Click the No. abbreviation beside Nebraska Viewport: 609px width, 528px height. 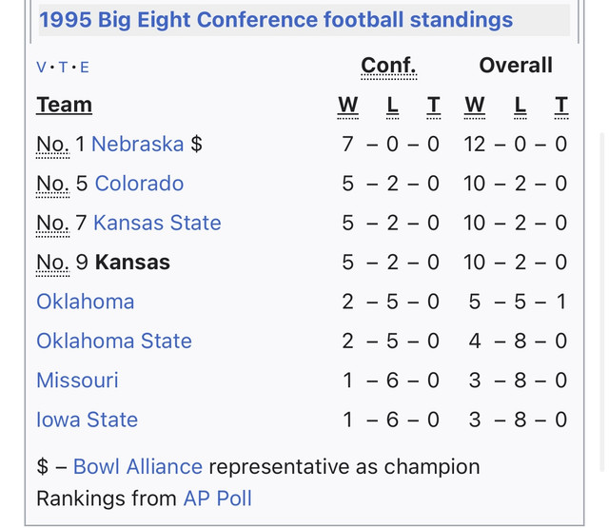tap(51, 145)
